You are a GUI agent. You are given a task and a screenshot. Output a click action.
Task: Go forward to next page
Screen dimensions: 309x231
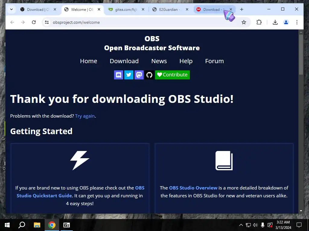coord(23,22)
